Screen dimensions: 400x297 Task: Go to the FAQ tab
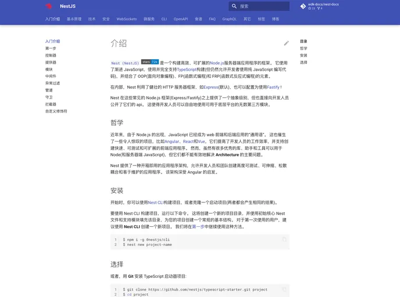(212, 19)
